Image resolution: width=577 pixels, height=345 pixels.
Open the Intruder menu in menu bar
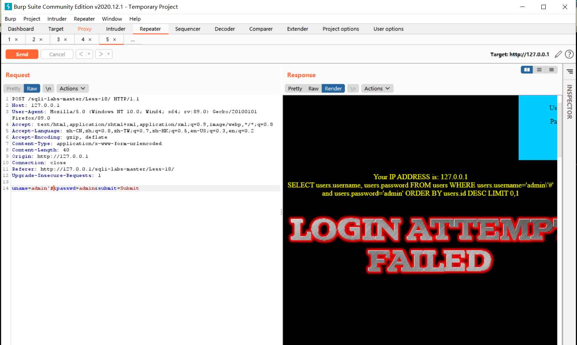[57, 19]
